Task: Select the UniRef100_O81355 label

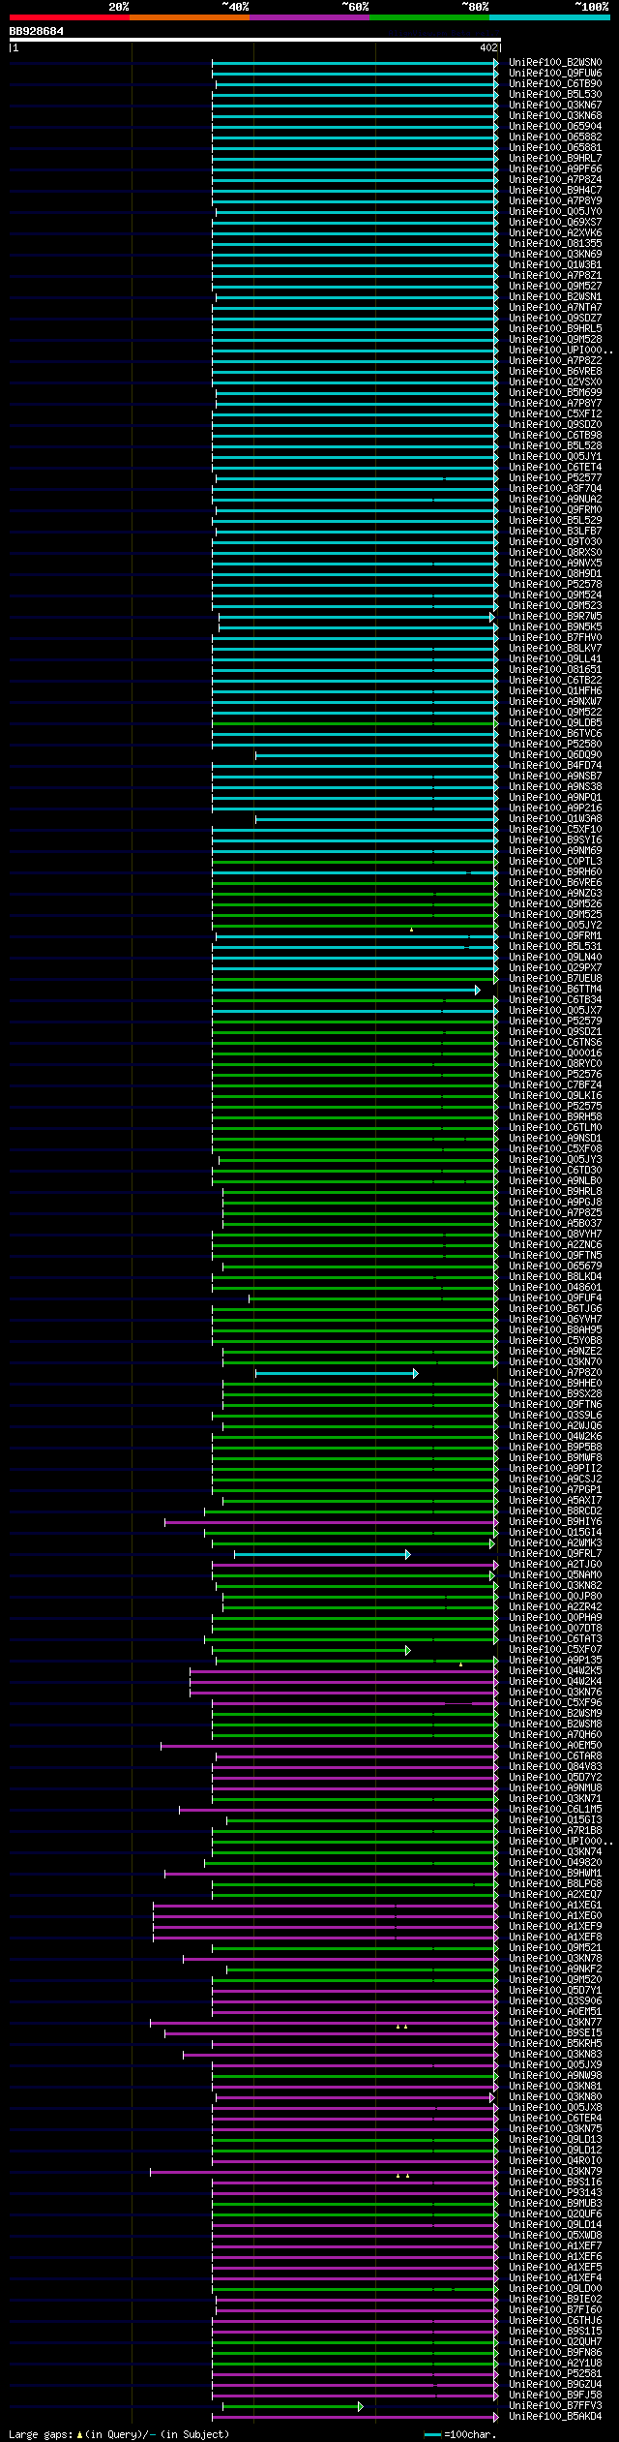Action: (x=555, y=244)
